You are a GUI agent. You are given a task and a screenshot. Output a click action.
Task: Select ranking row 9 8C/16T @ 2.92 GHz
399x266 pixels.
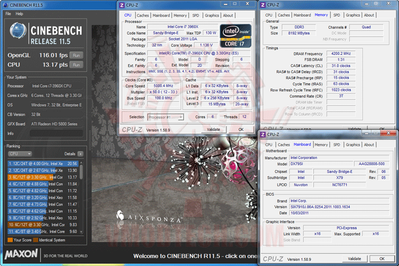tap(43, 218)
